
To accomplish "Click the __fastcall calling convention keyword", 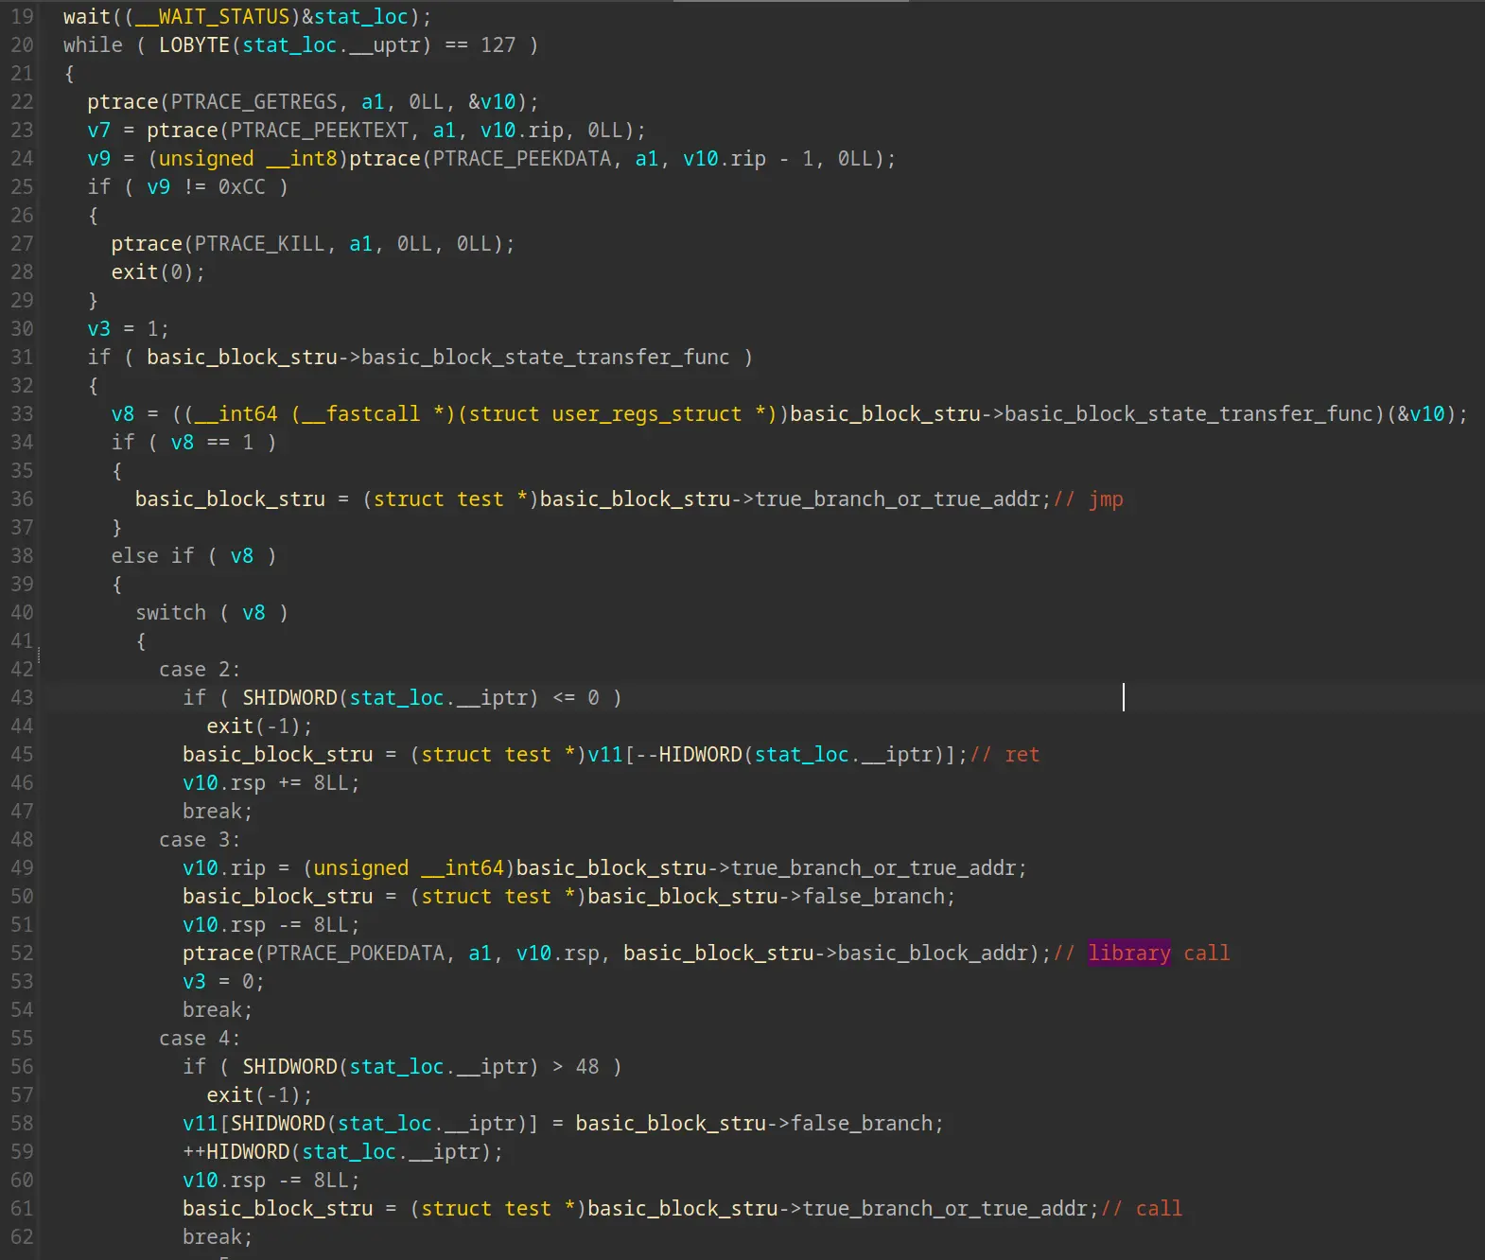I will pyautogui.click(x=361, y=414).
